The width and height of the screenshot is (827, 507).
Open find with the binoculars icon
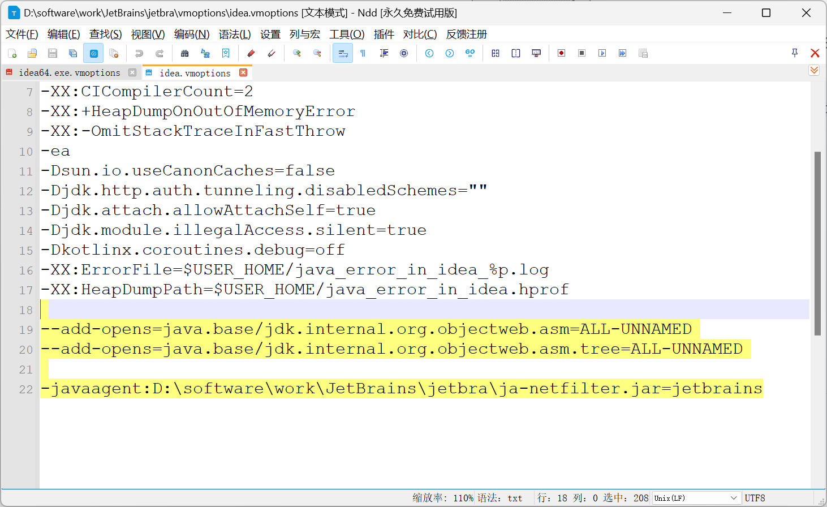[x=184, y=53]
